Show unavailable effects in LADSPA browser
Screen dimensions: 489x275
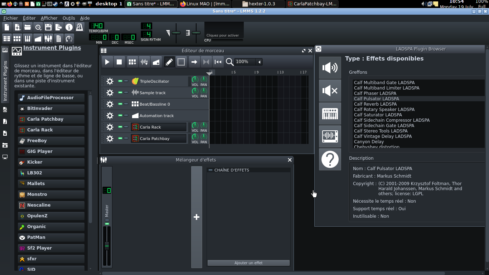tap(330, 91)
